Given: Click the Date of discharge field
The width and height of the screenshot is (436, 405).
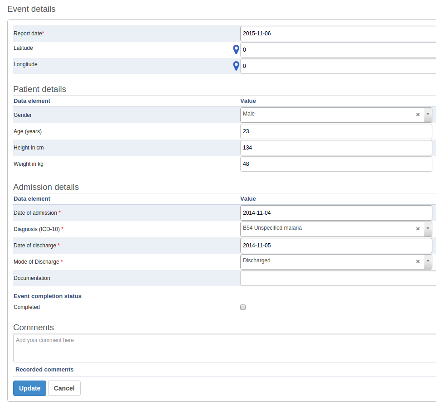Looking at the screenshot, I should (336, 246).
